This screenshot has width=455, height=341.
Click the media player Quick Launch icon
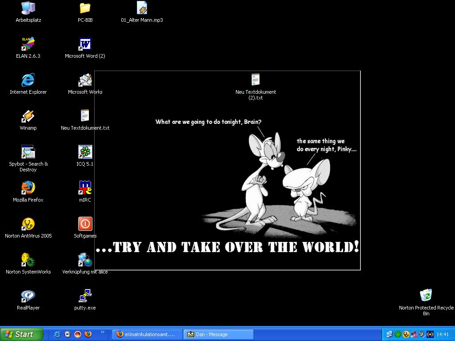click(x=68, y=334)
